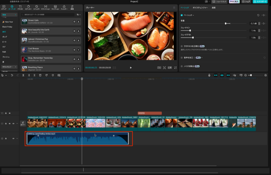The width and height of the screenshot is (271, 175).
Task: Toggle main track magnet snapping
Action: click(216, 75)
